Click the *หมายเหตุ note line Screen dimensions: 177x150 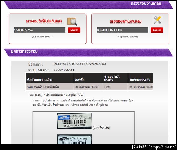pos(56,95)
